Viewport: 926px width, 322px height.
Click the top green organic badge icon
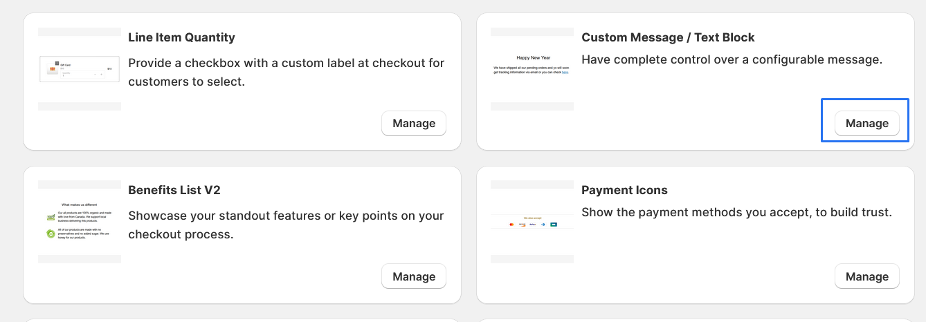[51, 217]
